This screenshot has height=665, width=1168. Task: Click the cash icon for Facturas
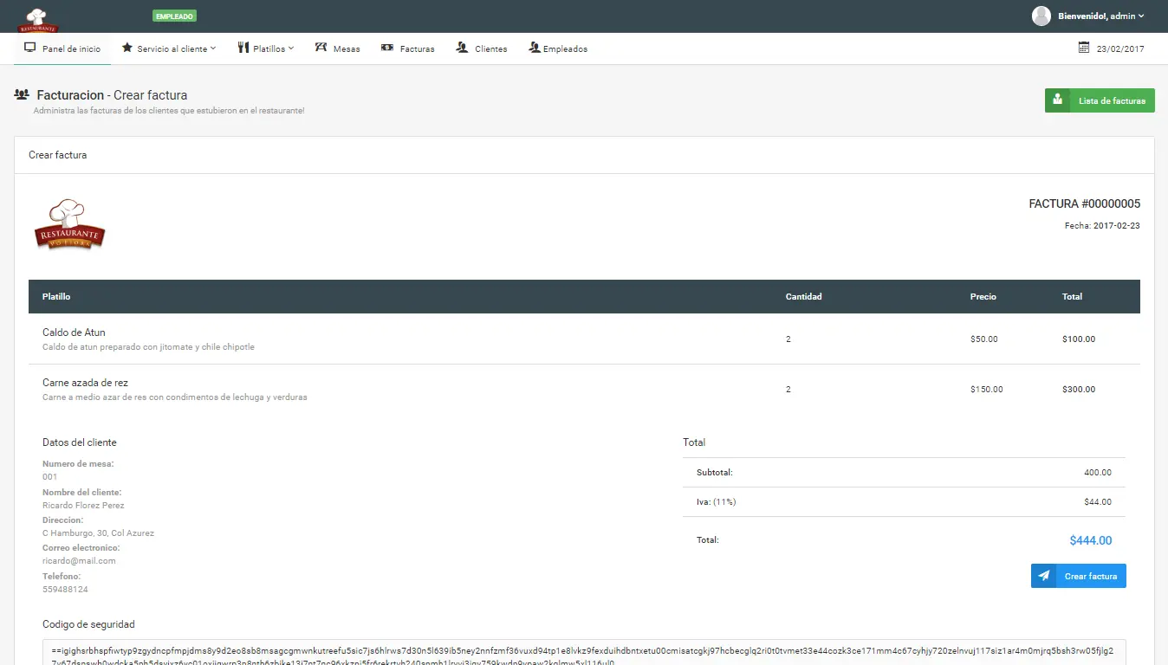click(387, 48)
